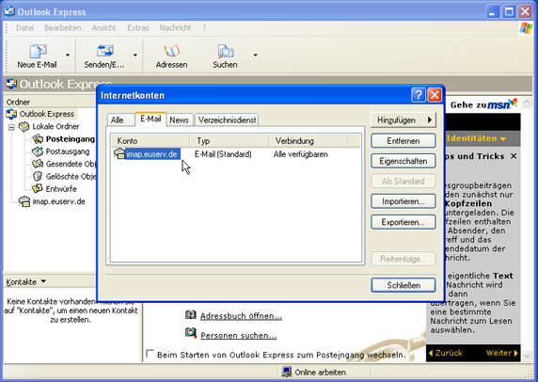Switch to the E-Mail tab
This screenshot has width=538, height=382.
pos(150,119)
